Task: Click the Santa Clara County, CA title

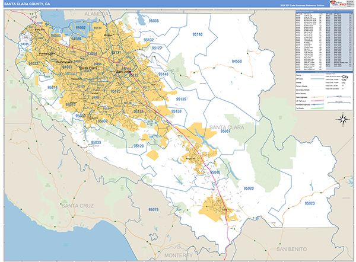Action: point(27,4)
